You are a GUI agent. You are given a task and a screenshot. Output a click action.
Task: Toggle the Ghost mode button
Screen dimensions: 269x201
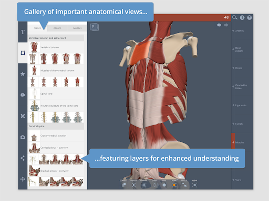(154, 185)
